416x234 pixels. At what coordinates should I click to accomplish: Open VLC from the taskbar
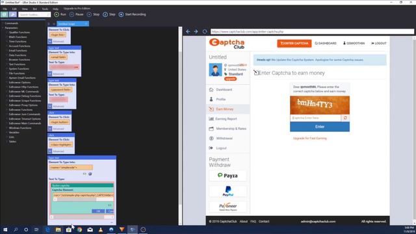pos(101,229)
